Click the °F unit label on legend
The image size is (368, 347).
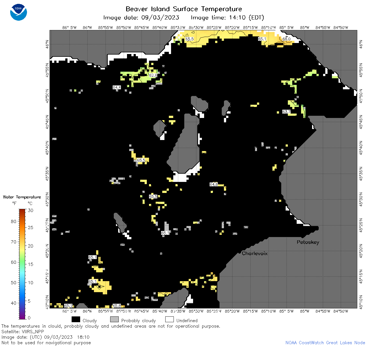click(14, 203)
